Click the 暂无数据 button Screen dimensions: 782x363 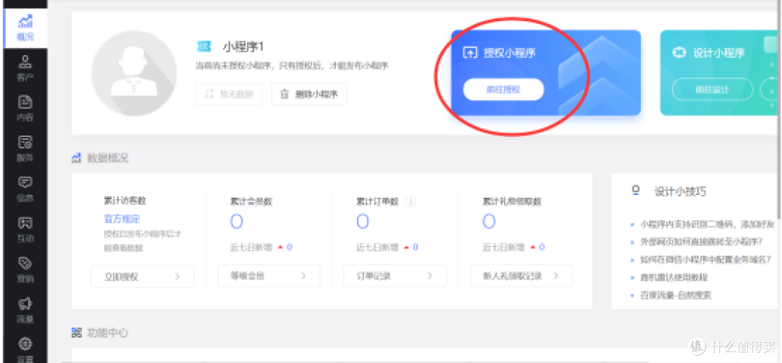tap(228, 94)
